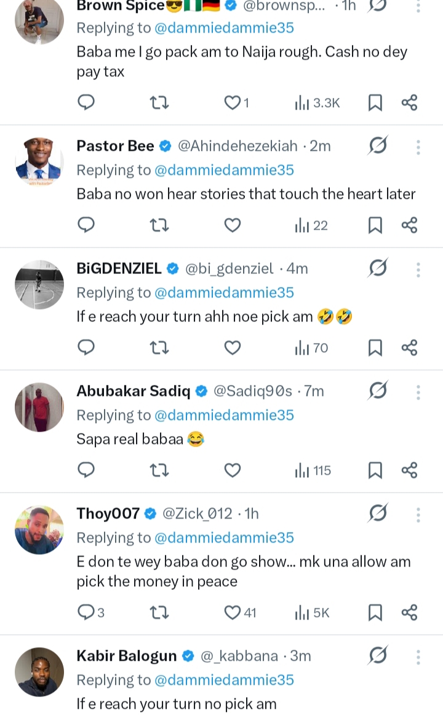Open more options for Pastor Bee's tweet

pos(418,147)
